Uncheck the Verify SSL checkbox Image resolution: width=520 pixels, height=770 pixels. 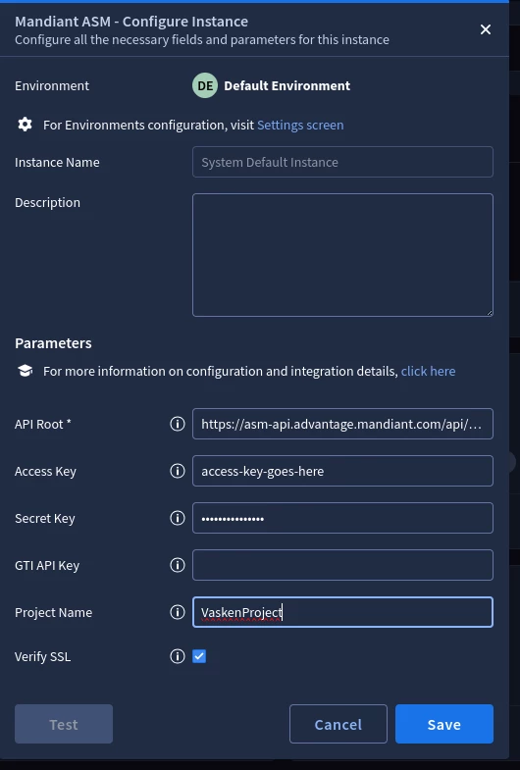point(199,656)
